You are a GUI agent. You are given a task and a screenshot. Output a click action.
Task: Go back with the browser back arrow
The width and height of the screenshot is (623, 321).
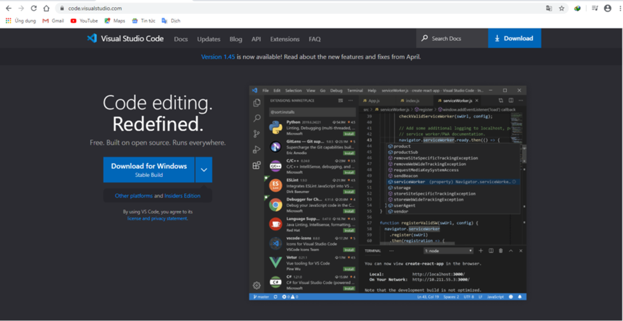pyautogui.click(x=8, y=8)
